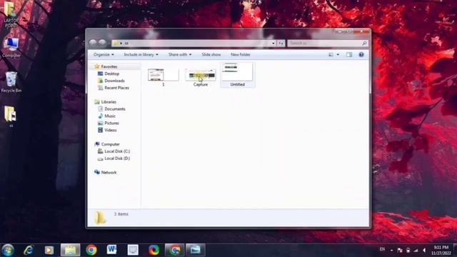Viewport: 457px width, 257px height.
Task: Select the Untitled image thumbnail
Action: 238,74
